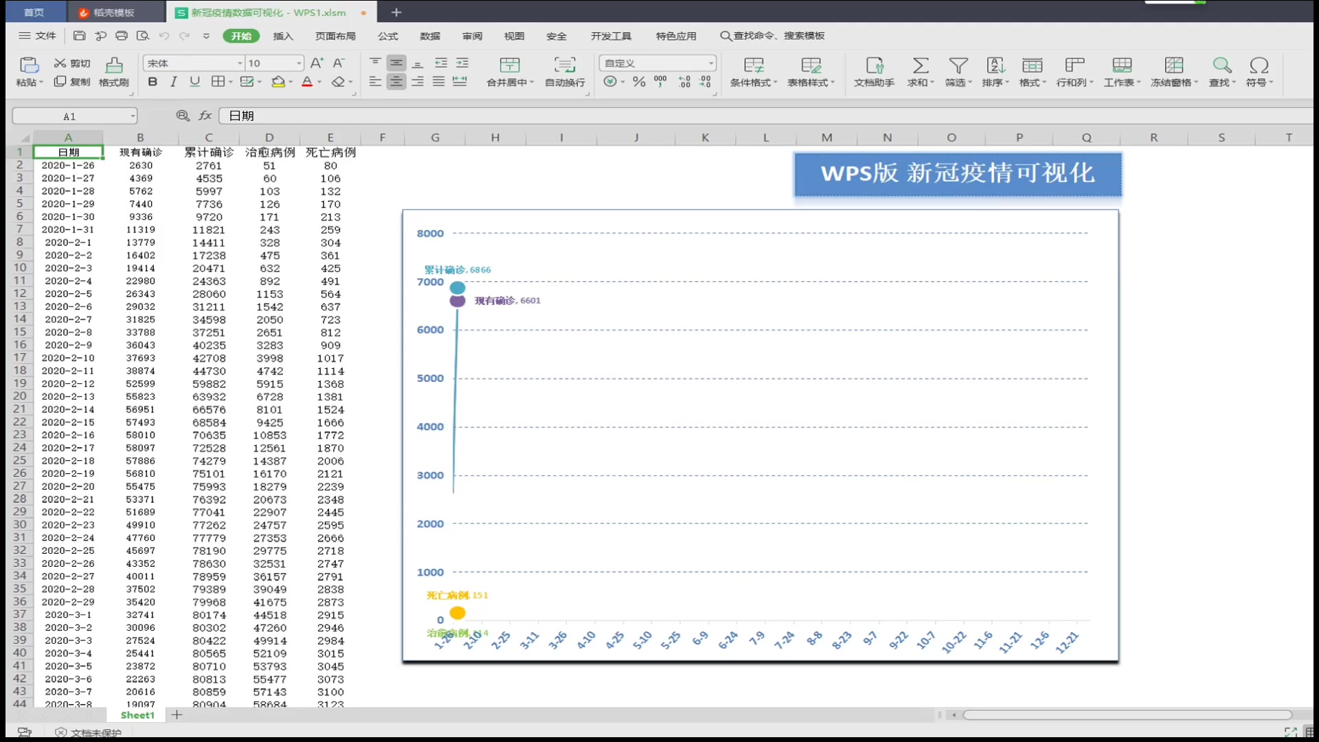Toggle align right
The image size is (1319, 742).
pos(418,82)
